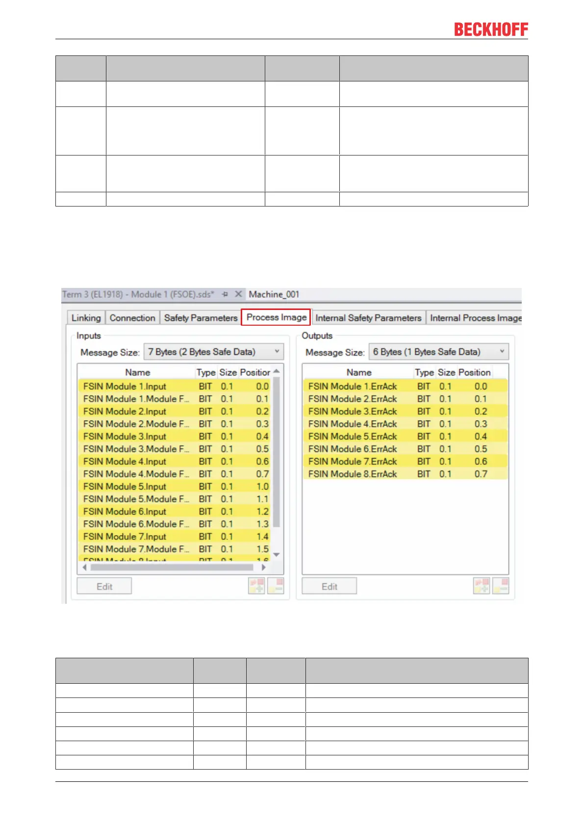Select the 'FSIN Module 3.Module F...' row
This screenshot has height=826, width=584.
[175, 449]
